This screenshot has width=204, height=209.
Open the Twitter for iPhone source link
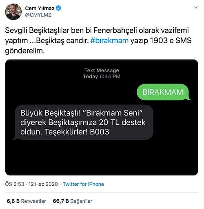coord(83,184)
